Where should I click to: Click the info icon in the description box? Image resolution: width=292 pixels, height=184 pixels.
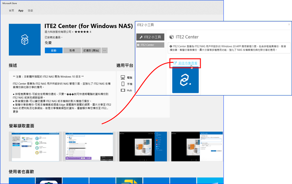(171, 46)
